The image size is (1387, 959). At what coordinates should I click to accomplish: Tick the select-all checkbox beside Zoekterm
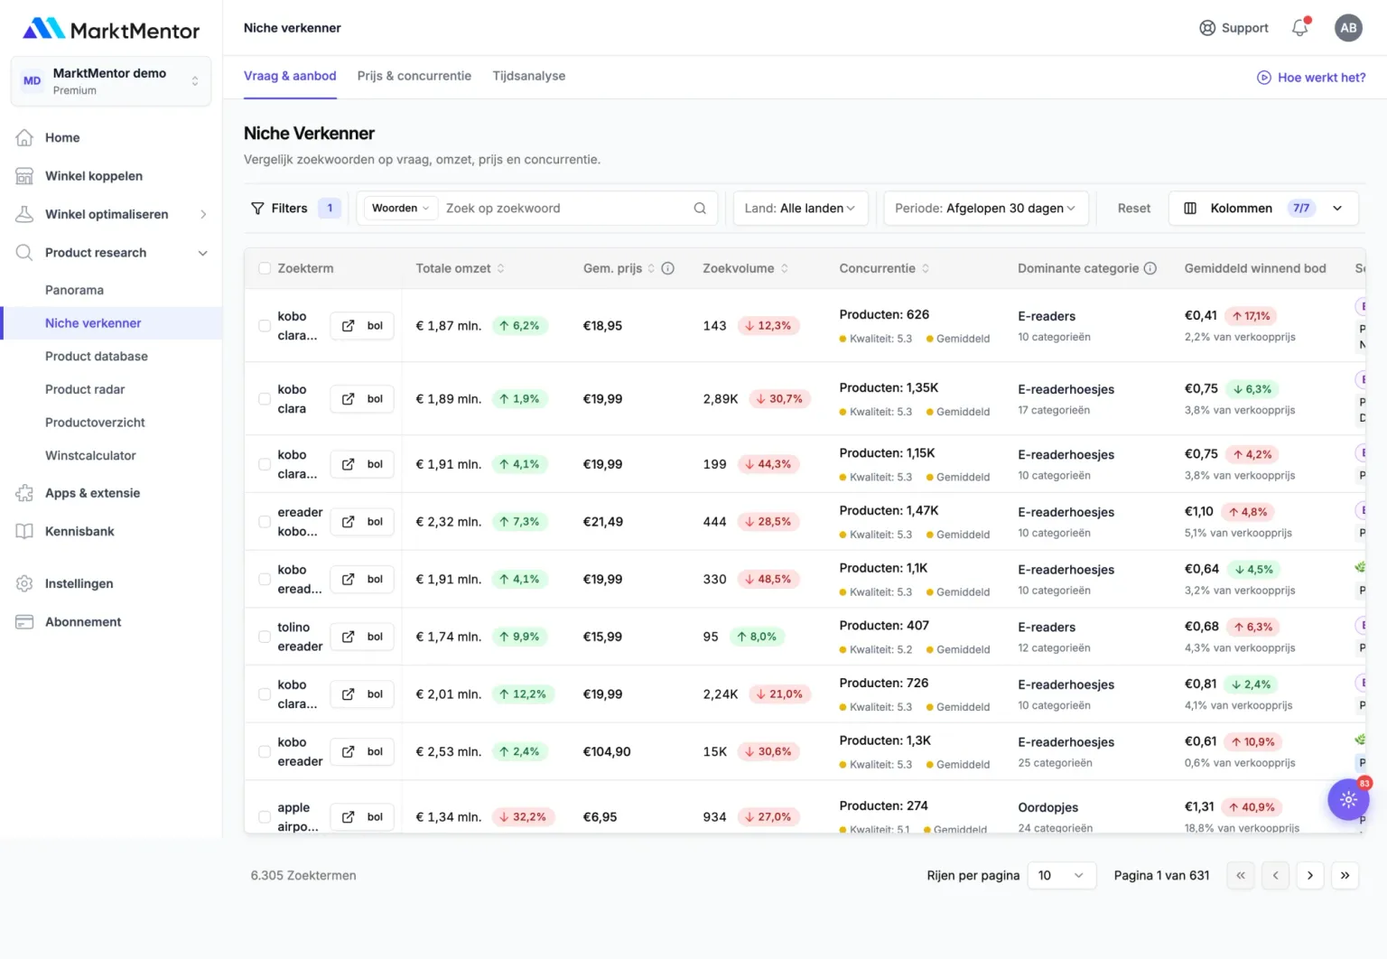click(265, 268)
